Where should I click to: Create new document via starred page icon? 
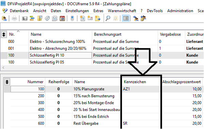coord(82,18)
